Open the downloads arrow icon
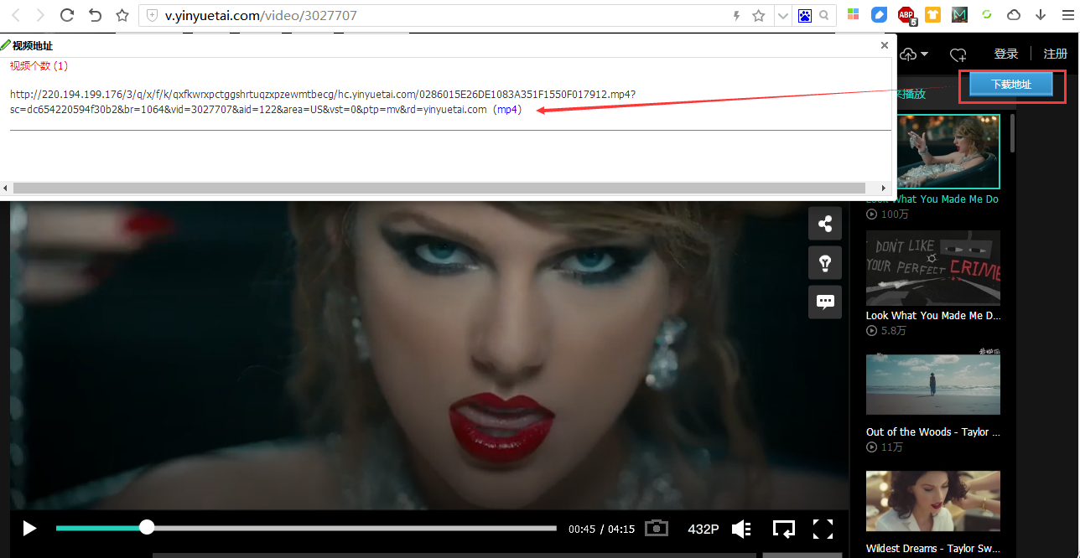Screen dimensions: 1080x558 tap(1041, 15)
